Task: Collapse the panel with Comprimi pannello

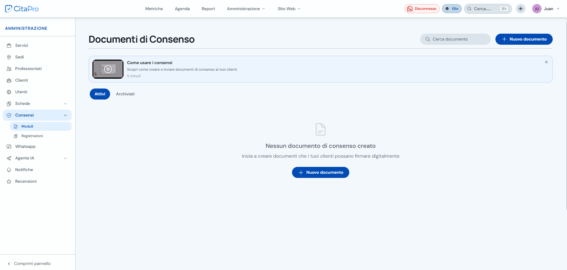Action: 29,263
